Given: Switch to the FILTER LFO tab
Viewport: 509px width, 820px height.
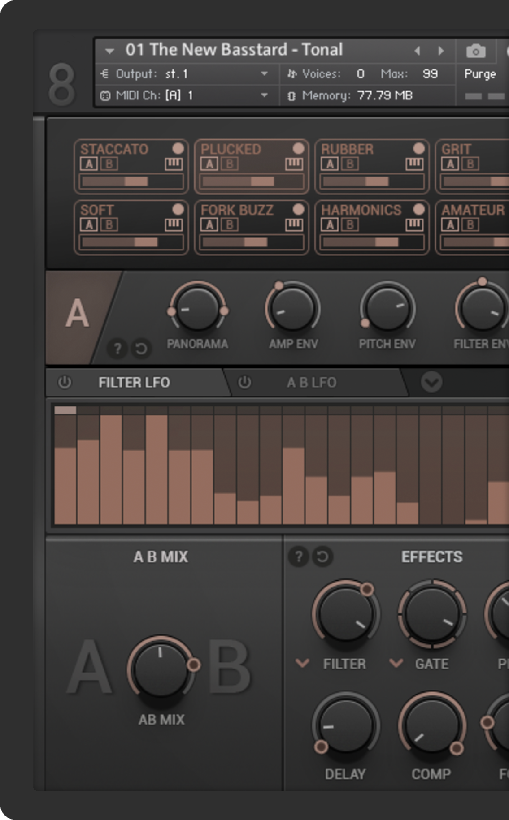Looking at the screenshot, I should coord(134,382).
